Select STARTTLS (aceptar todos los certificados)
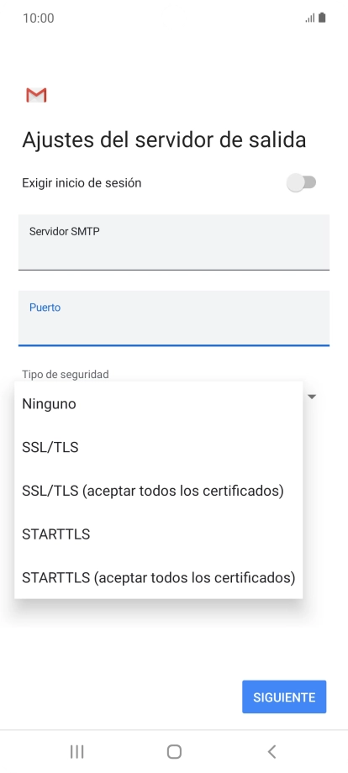 coord(158,577)
